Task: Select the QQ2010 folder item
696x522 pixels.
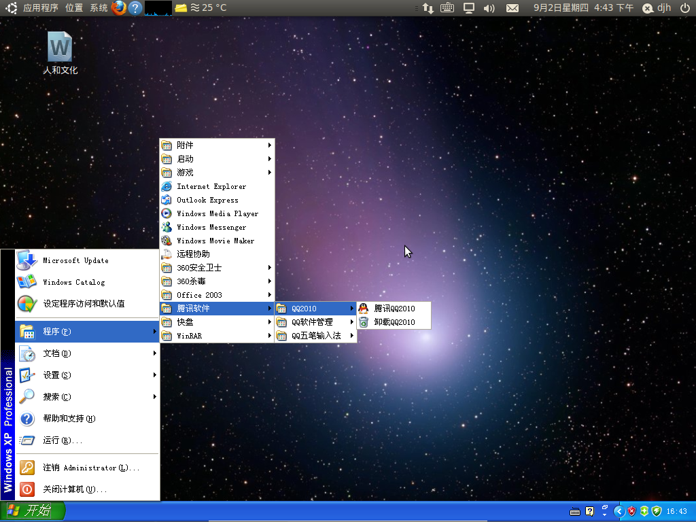Action: (315, 309)
